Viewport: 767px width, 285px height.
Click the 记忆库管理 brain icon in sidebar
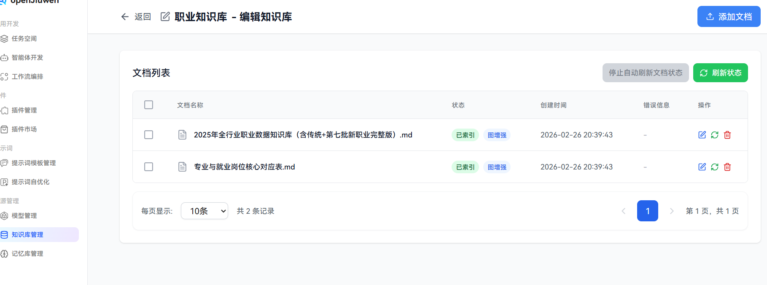[4, 254]
